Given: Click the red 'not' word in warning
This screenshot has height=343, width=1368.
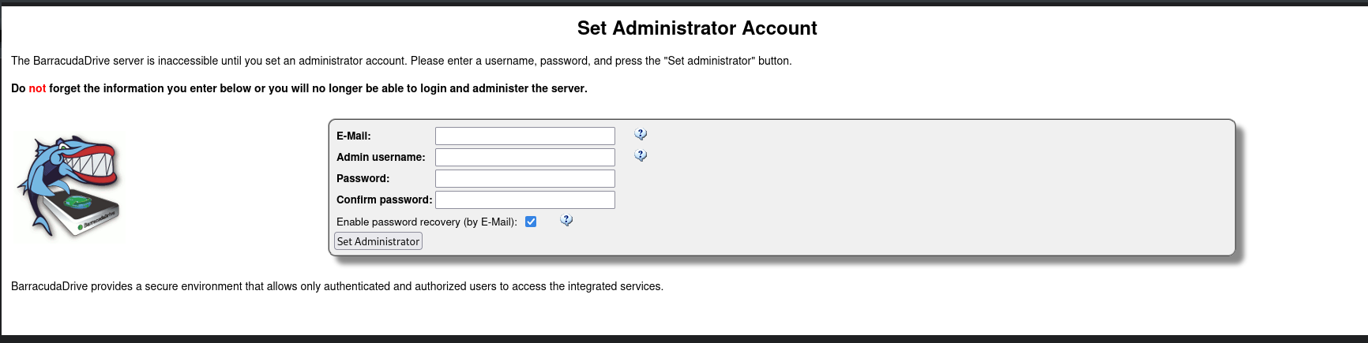Looking at the screenshot, I should [x=37, y=88].
